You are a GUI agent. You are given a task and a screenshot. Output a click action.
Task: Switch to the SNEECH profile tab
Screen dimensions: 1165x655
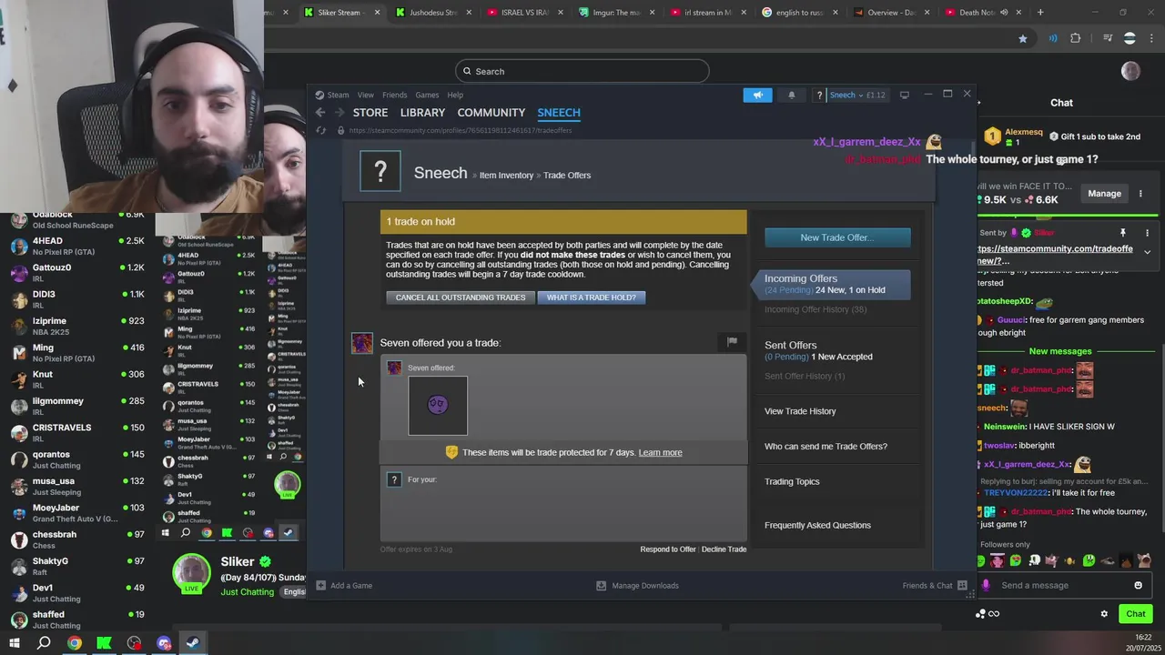pyautogui.click(x=559, y=112)
